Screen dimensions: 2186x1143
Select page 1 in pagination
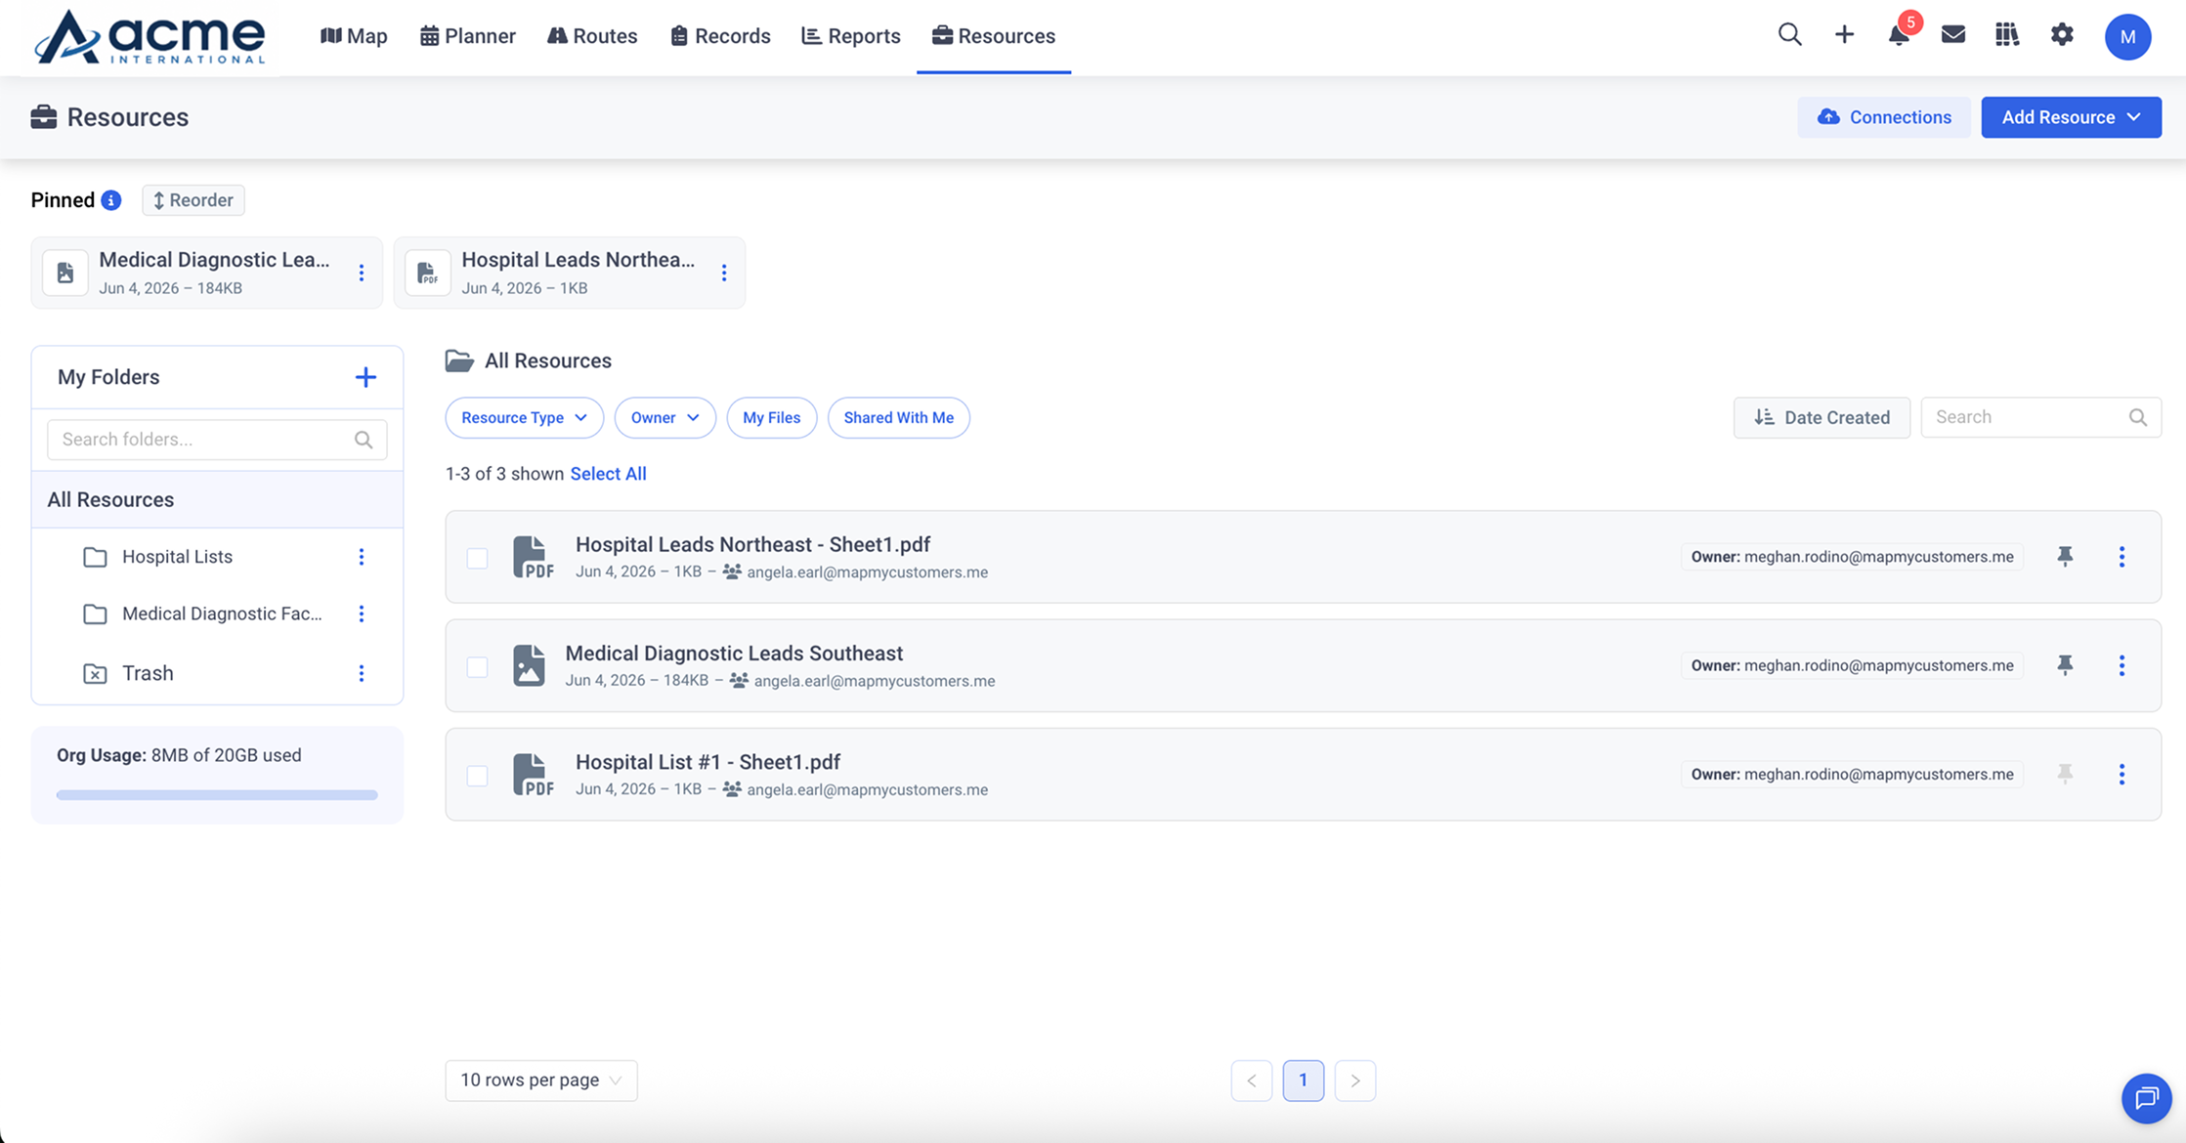tap(1304, 1080)
